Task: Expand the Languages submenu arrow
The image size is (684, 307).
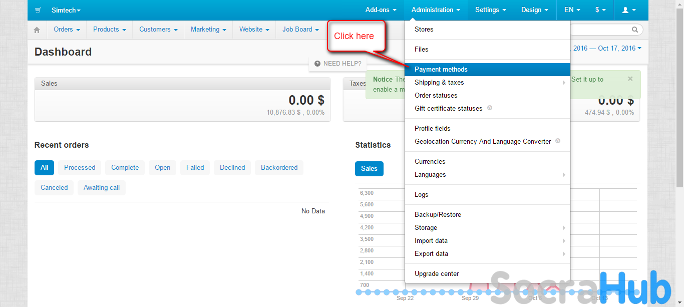Action: click(x=564, y=175)
